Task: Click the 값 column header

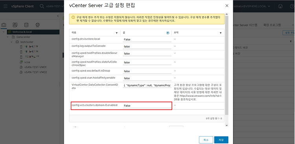Action: 124,33
